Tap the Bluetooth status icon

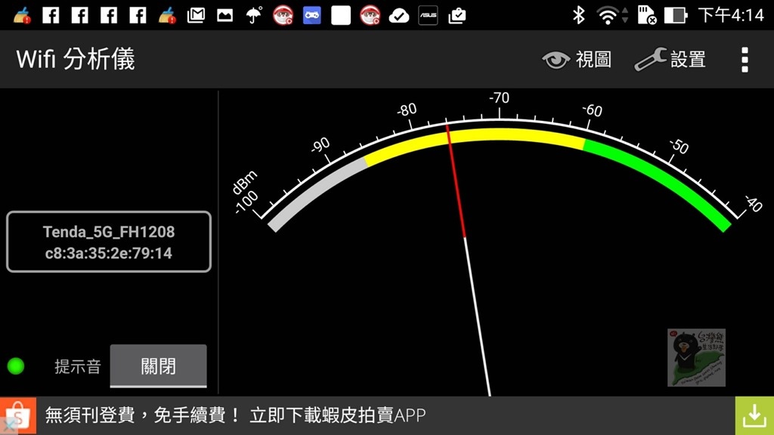tap(578, 15)
